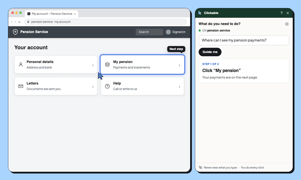Screen dimensions: 301x180
Task: Click the person icon on Personal details
Action: (21, 64)
